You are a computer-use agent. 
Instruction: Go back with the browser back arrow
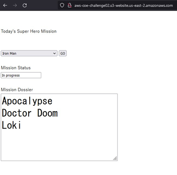pos(5,5)
